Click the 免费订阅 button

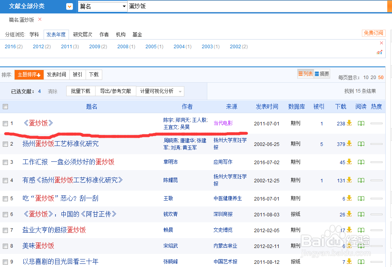point(373,33)
